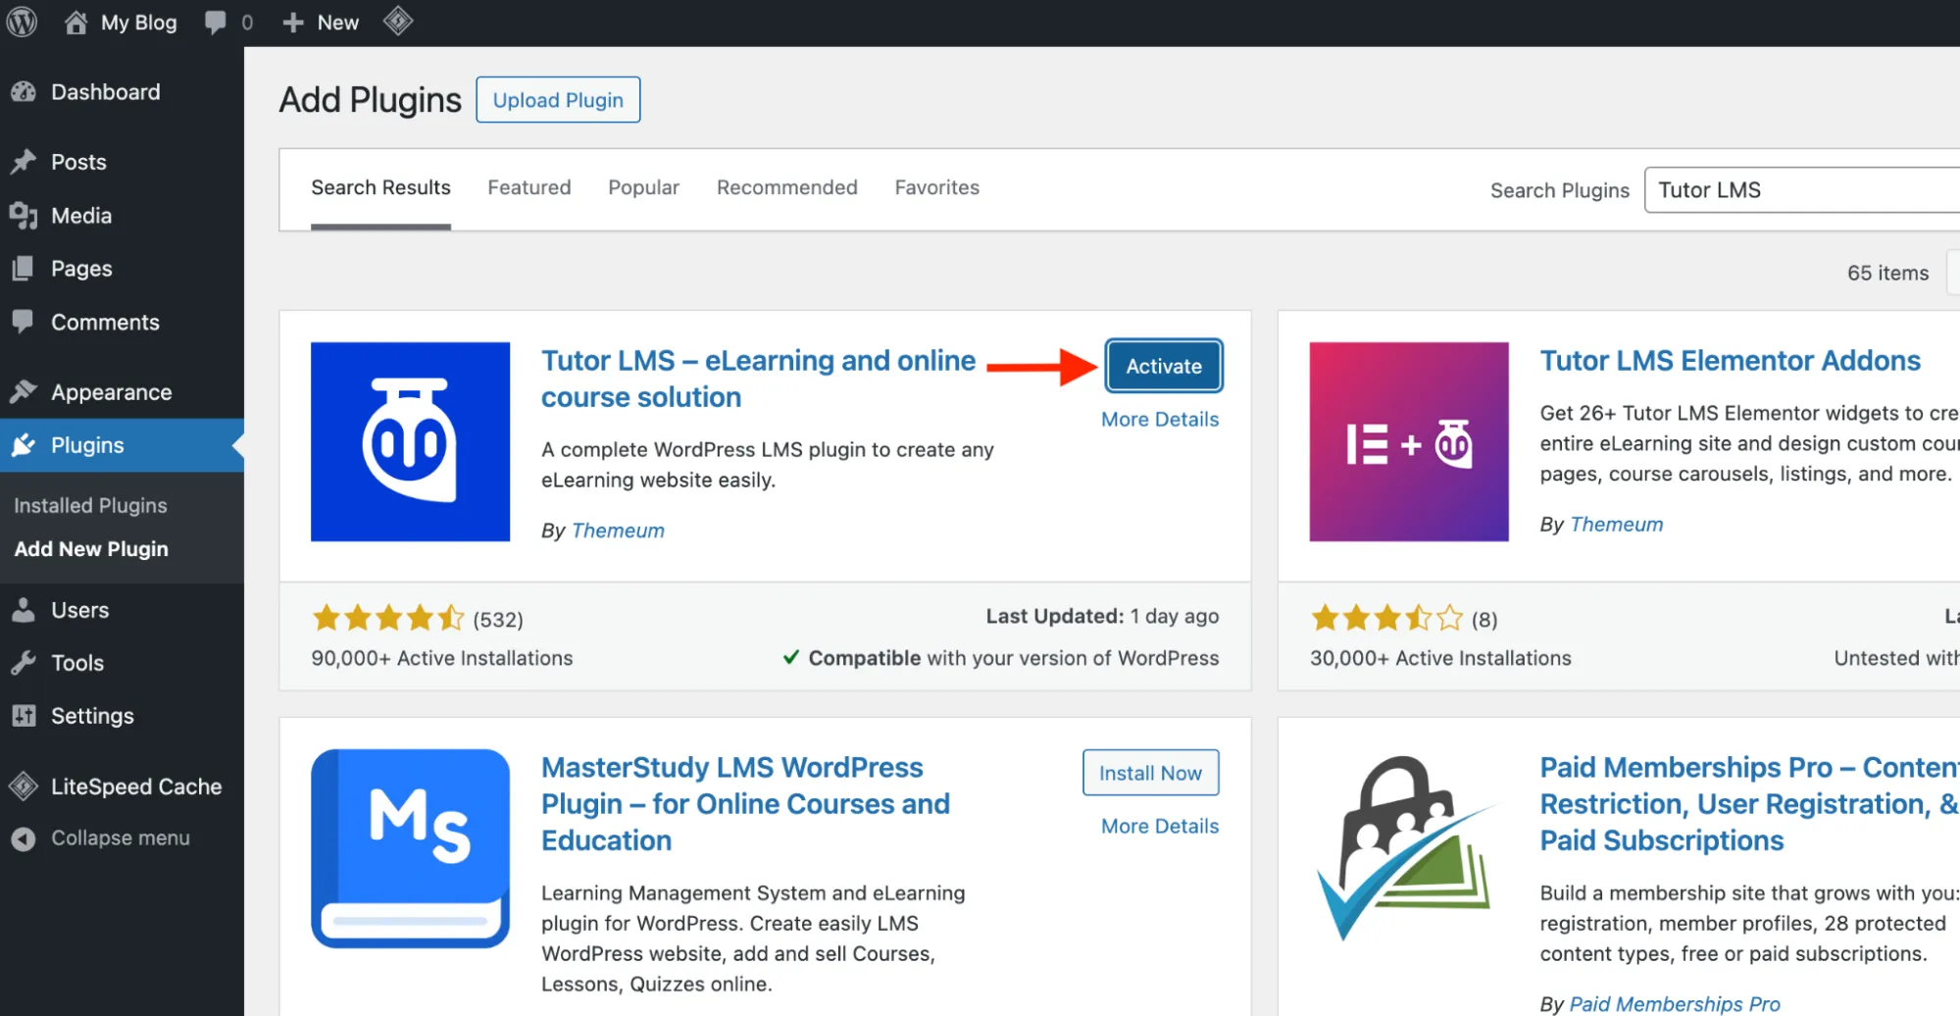Open Tutor LMS eLearning plugin title link
The height and width of the screenshot is (1016, 1960).
pyautogui.click(x=759, y=379)
